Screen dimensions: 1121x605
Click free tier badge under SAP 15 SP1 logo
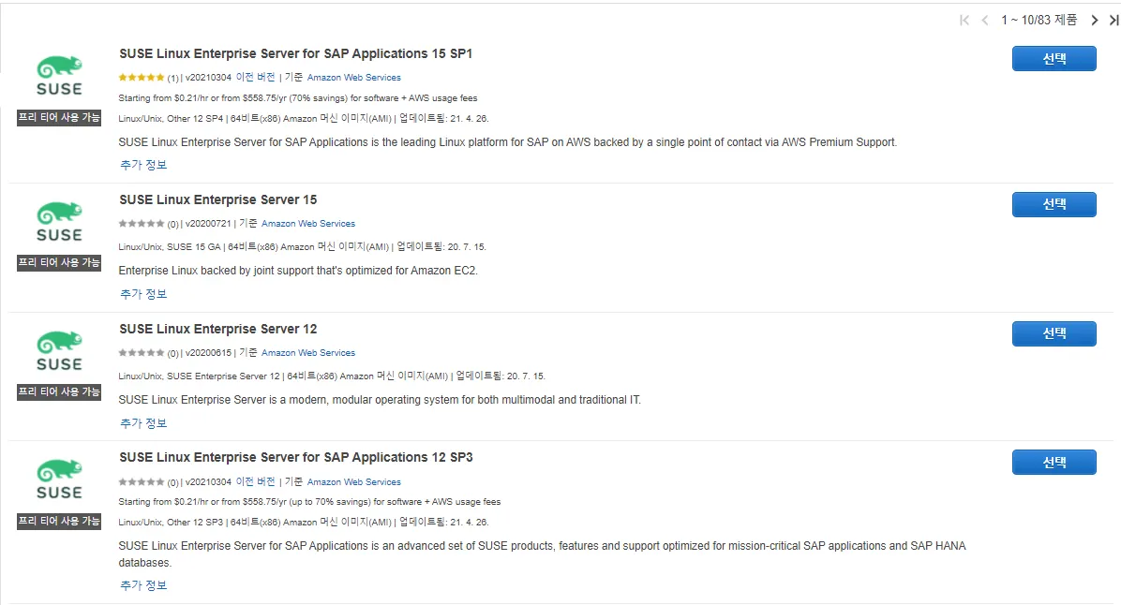click(59, 118)
